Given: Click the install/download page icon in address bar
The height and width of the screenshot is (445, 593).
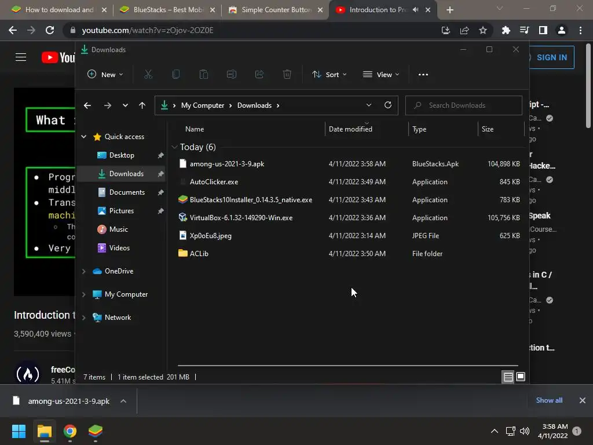Looking at the screenshot, I should 446,30.
